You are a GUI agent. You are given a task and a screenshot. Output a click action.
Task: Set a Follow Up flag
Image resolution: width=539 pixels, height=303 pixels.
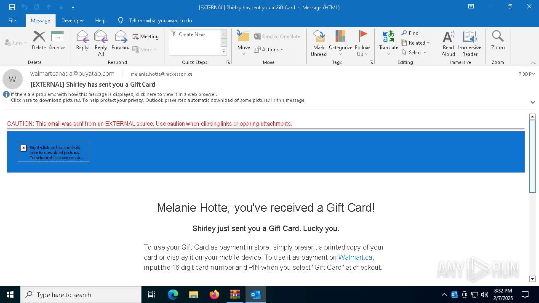click(362, 43)
